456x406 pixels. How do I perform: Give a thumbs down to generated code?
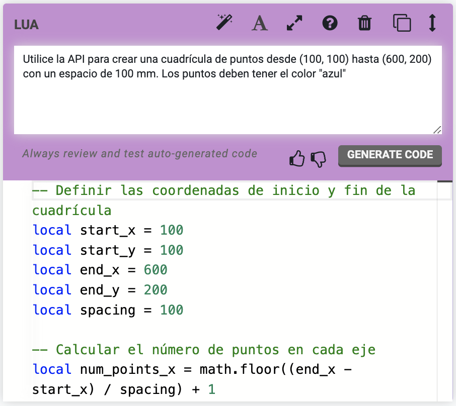(318, 159)
